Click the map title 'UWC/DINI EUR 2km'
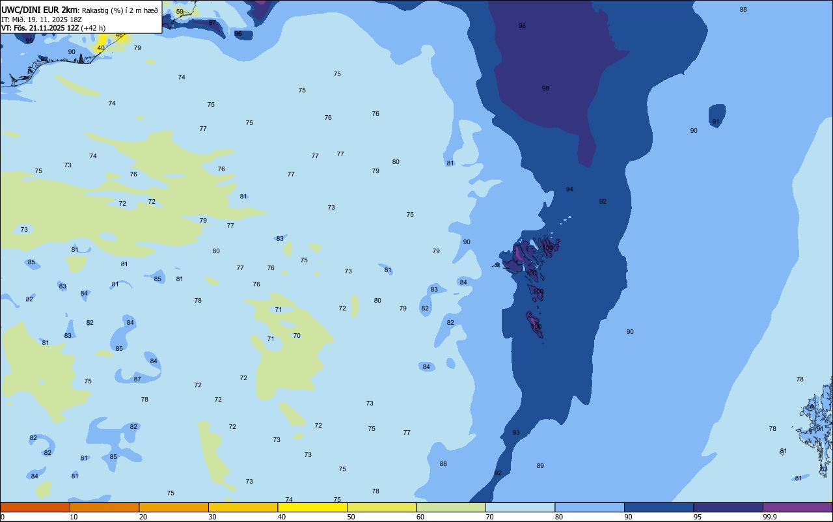Screen dimensions: 833x522 click(x=40, y=10)
